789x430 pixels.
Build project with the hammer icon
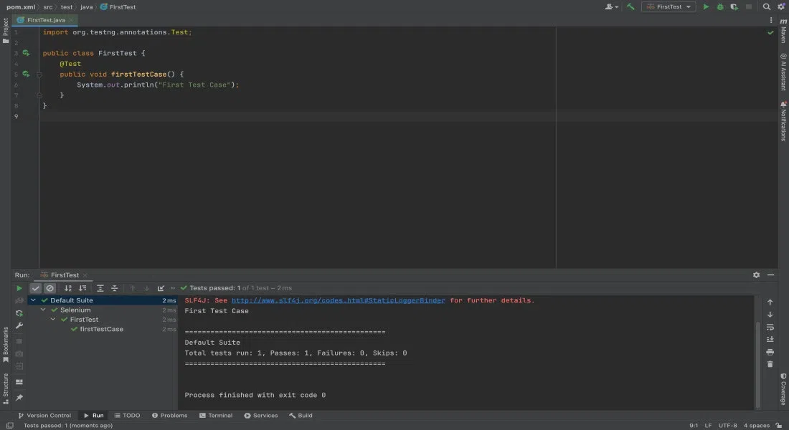click(x=630, y=6)
